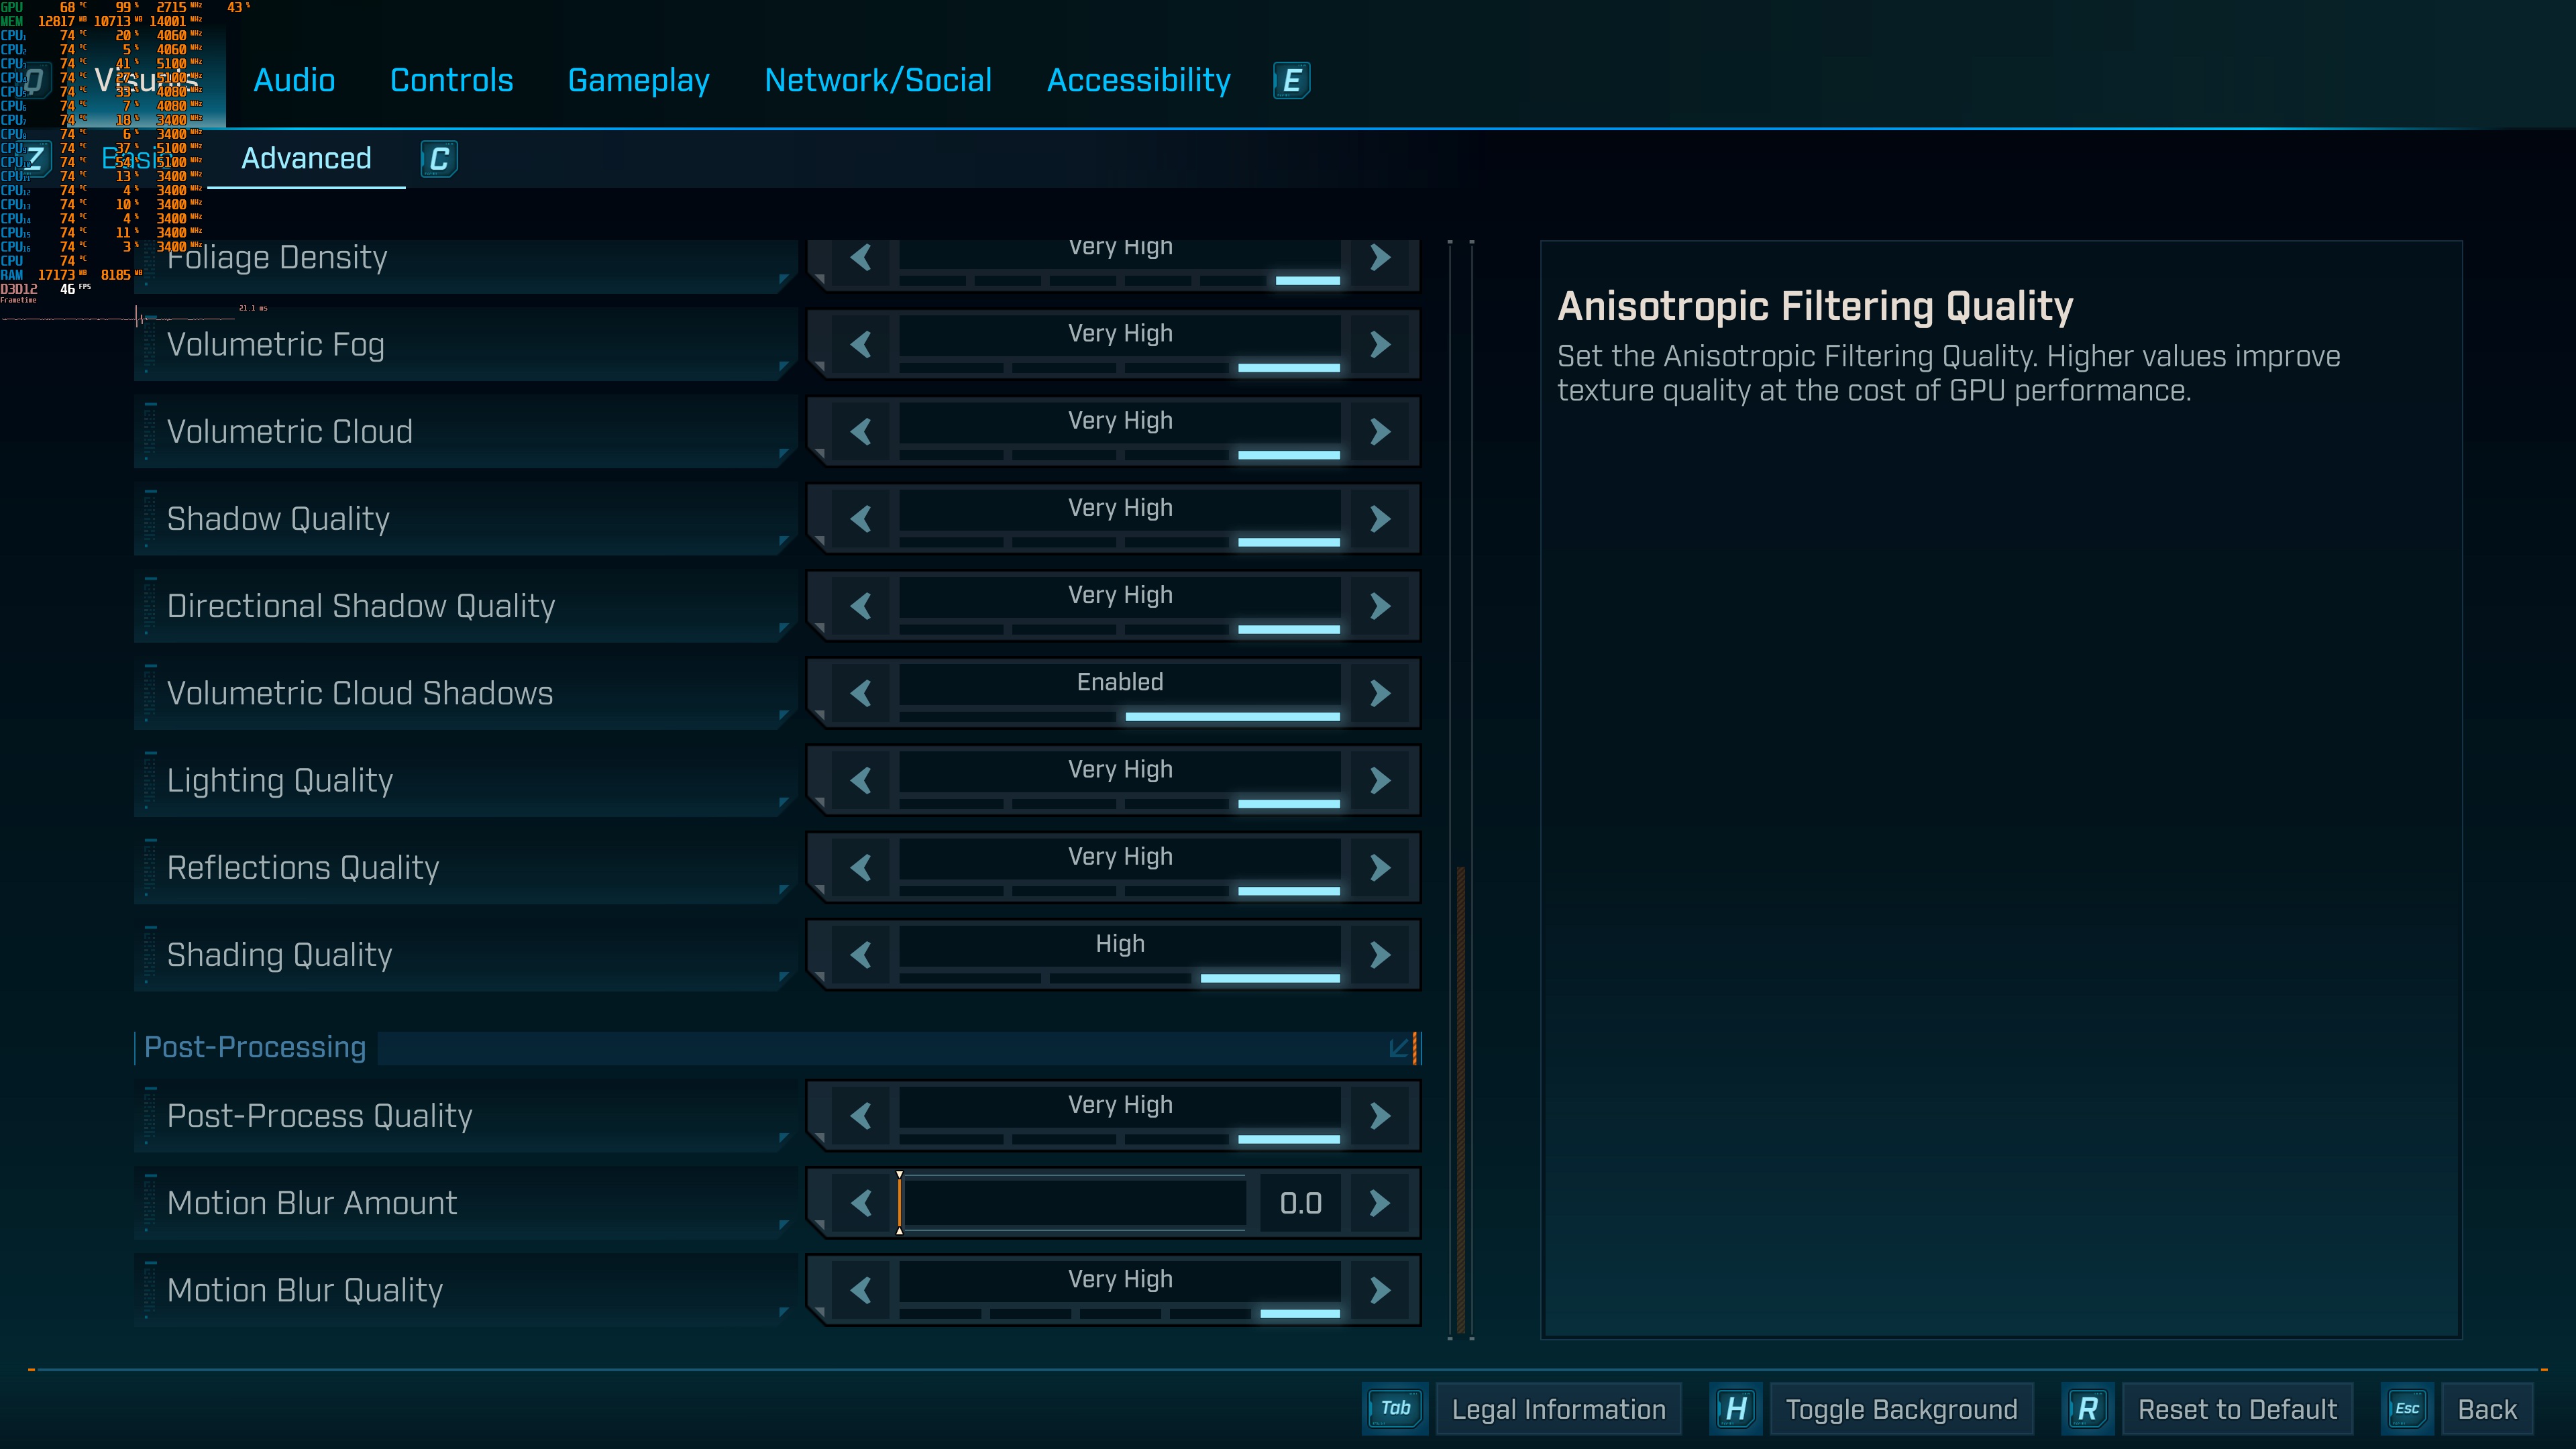This screenshot has width=2576, height=1449.
Task: Disable Volumetric Cloud Shadows using left arrow
Action: [x=861, y=693]
